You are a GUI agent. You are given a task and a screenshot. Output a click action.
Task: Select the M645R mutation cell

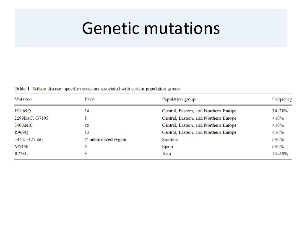pos(21,146)
